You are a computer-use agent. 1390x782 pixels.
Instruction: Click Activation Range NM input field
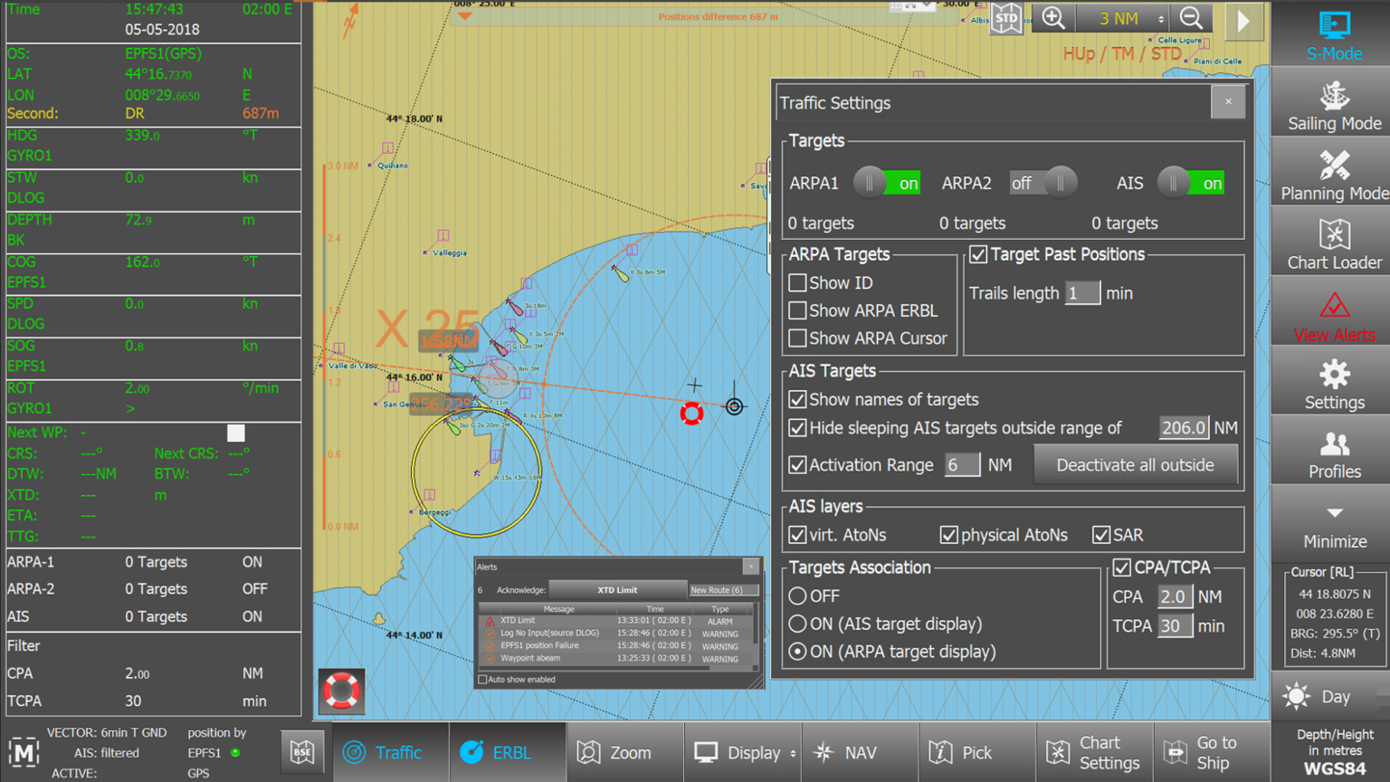[x=962, y=465]
